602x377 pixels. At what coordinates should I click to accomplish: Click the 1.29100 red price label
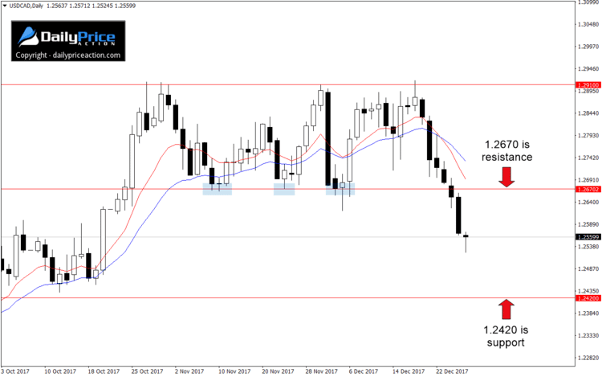click(588, 85)
